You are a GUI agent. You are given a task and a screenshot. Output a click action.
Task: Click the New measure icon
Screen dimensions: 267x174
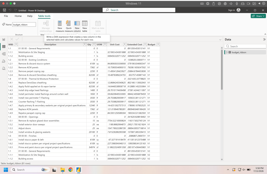(x=60, y=23)
